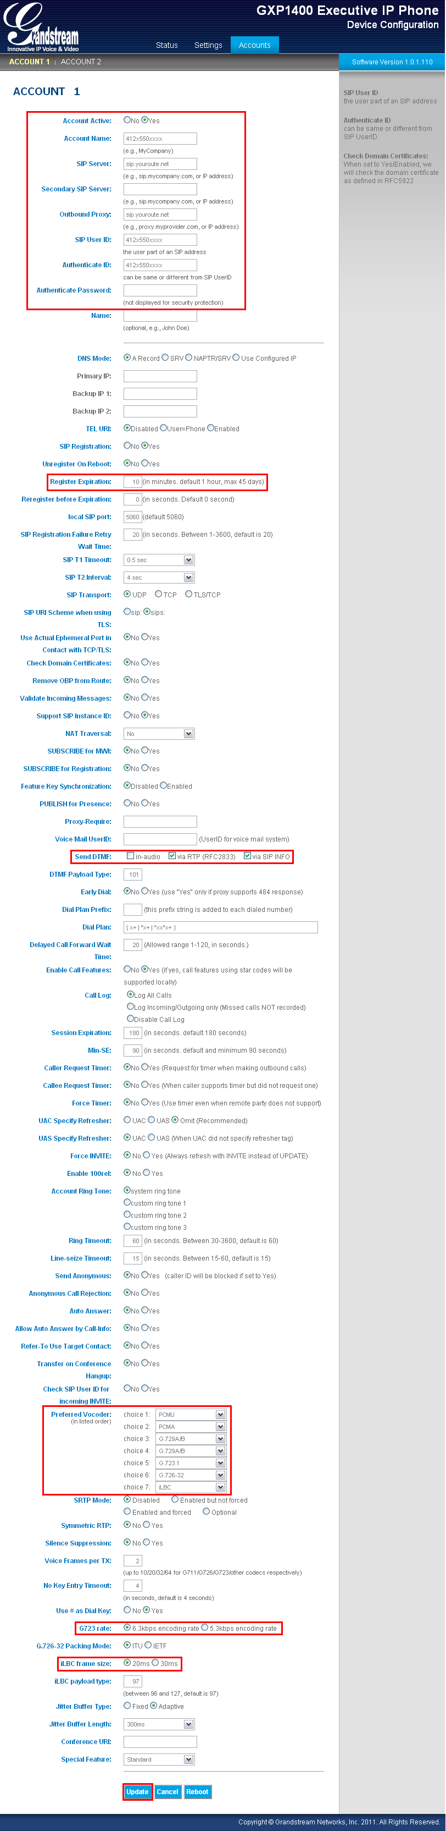Select Fixed jitter buffer type
The height and width of the screenshot is (1831, 446).
coord(127,1706)
